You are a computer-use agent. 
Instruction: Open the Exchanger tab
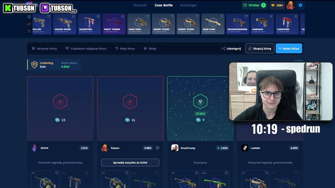[x=188, y=5]
